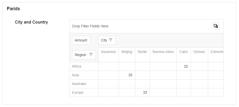Click the City column field label
239x107 pixels.
104,40
